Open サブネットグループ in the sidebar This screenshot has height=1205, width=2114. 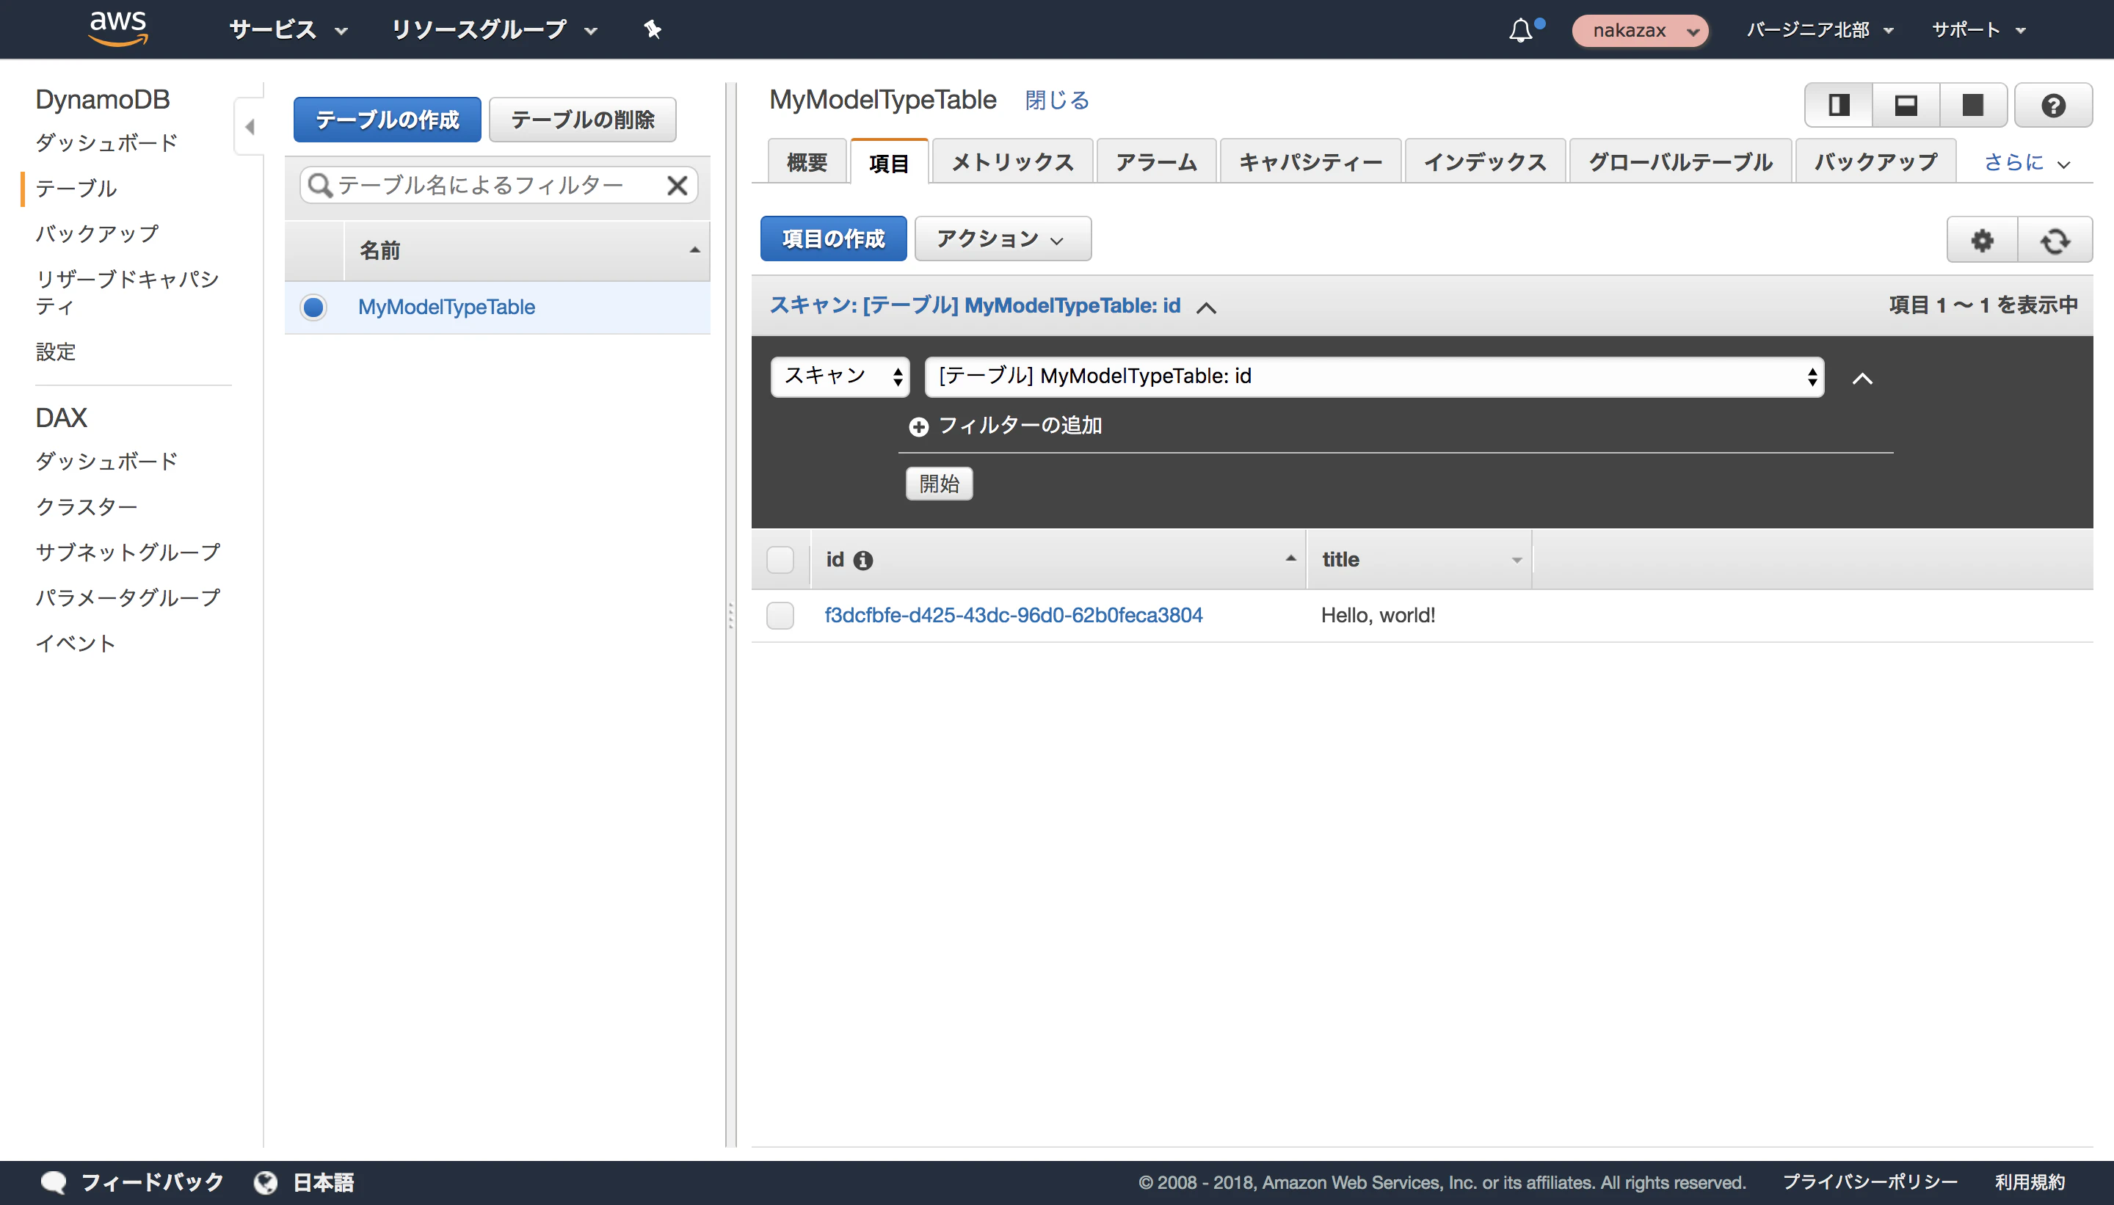pos(128,552)
